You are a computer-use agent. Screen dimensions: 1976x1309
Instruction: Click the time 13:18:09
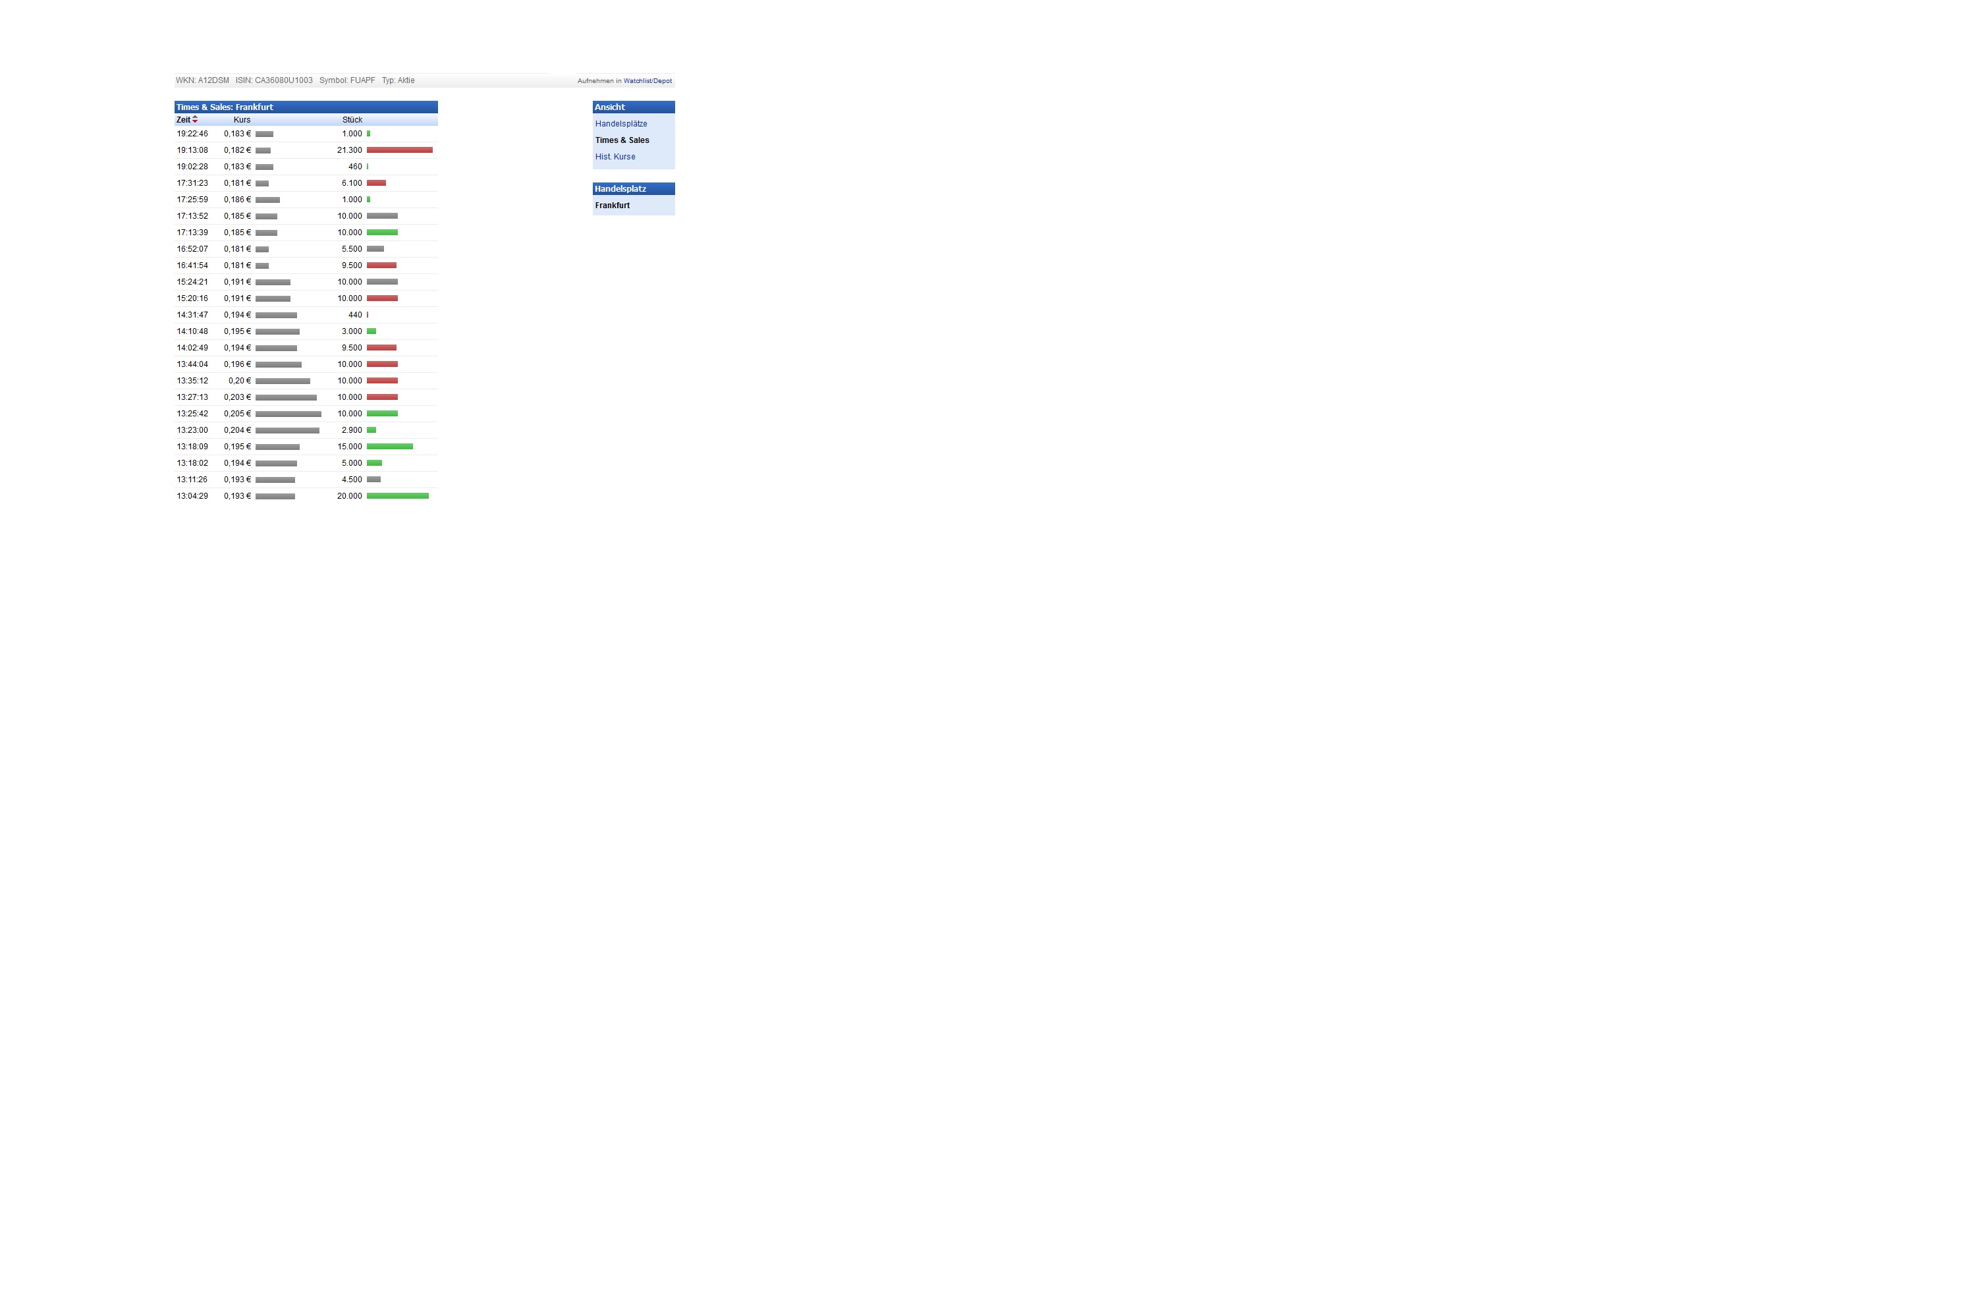pos(192,447)
